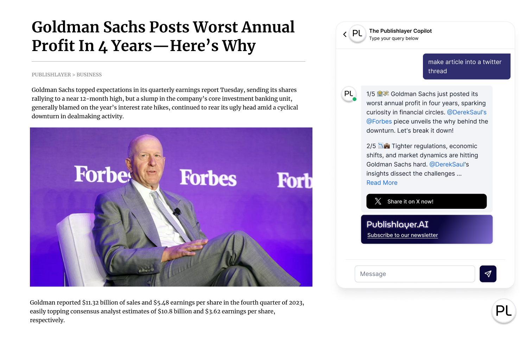Viewport: 532px width, 338px height.
Task: Open the Subscribe to our newsletter link
Action: click(x=403, y=235)
